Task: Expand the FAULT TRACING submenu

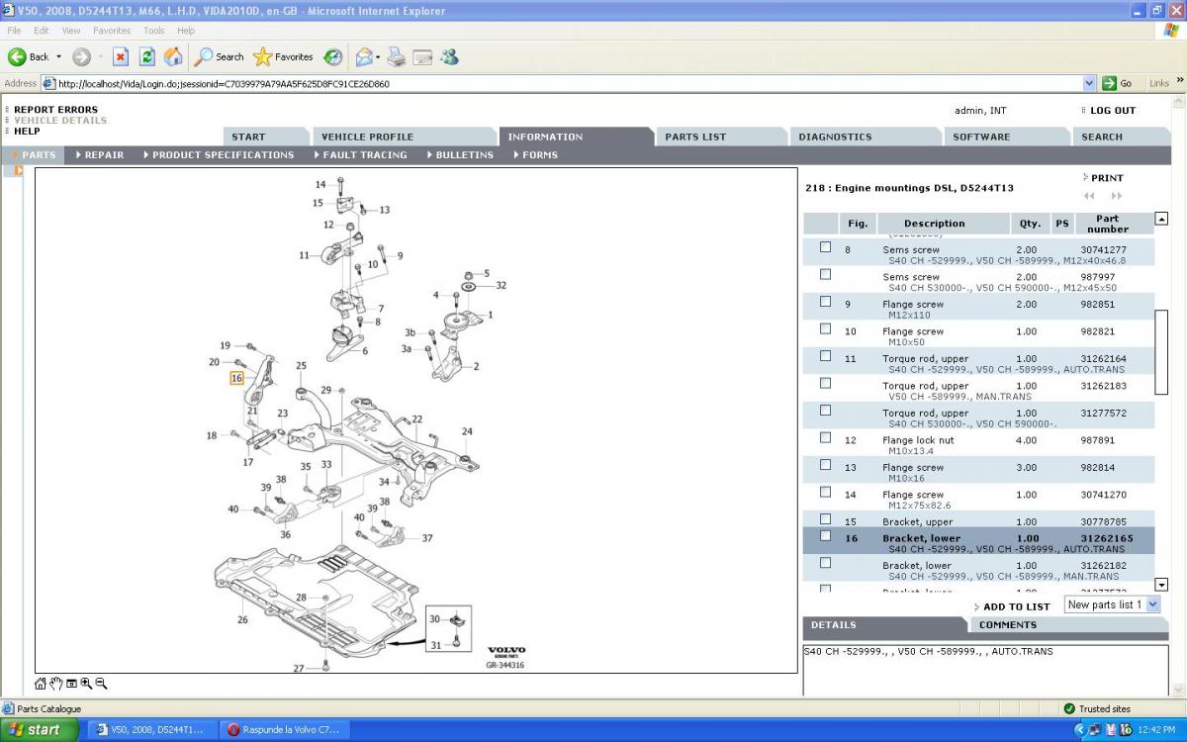Action: point(360,155)
